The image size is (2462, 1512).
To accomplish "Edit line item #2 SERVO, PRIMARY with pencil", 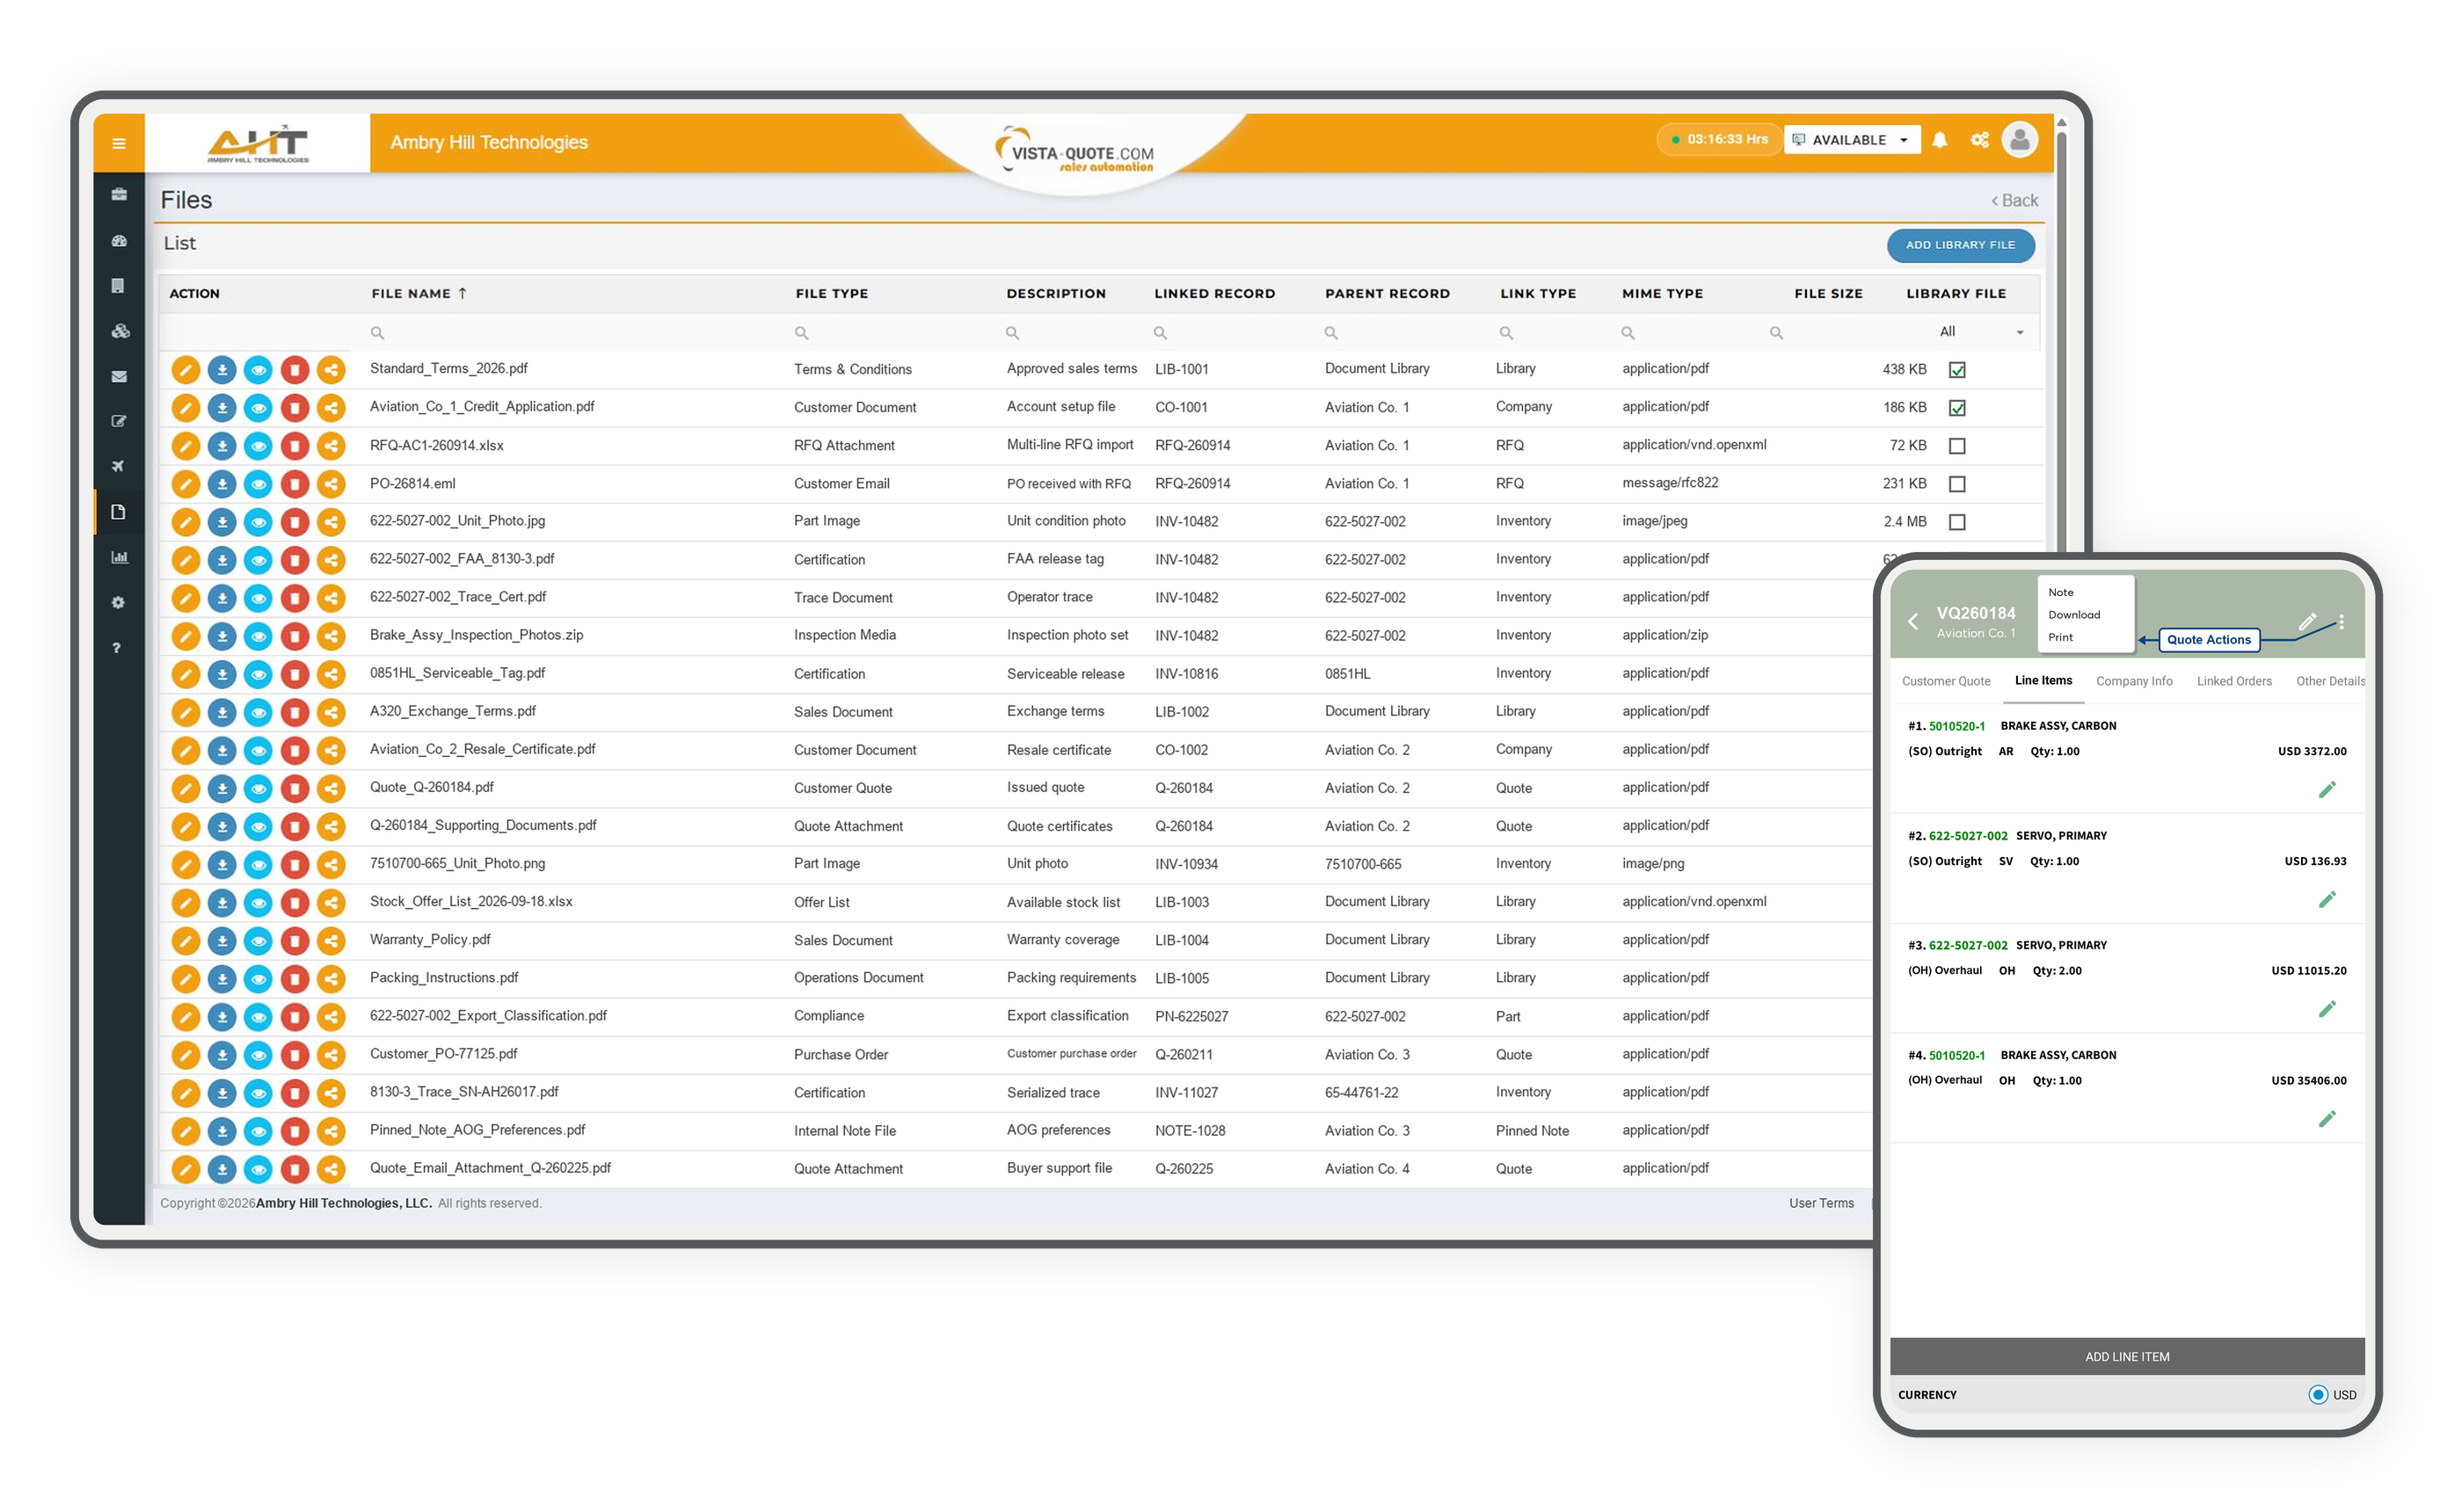I will tap(2327, 900).
